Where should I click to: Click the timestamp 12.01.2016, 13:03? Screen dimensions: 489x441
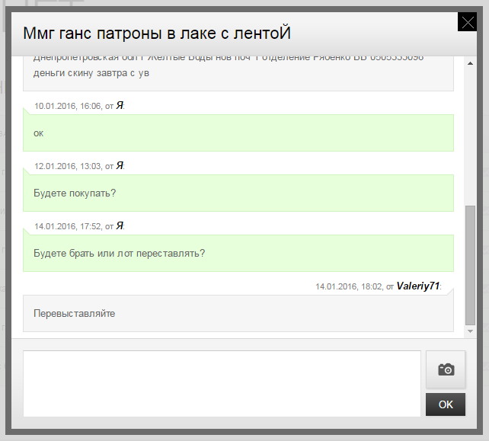point(68,167)
